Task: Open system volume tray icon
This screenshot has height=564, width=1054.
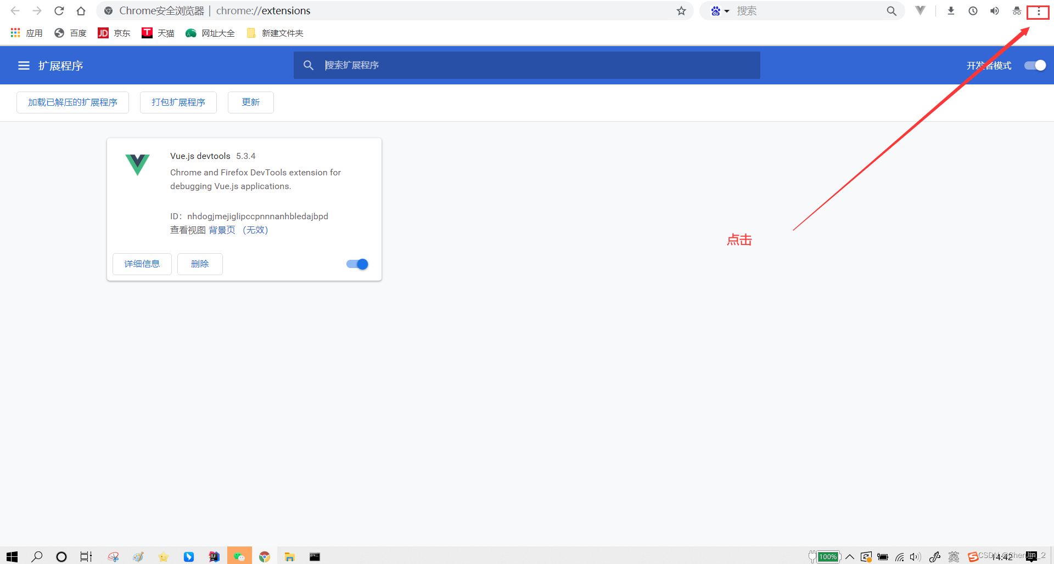Action: pos(915,556)
